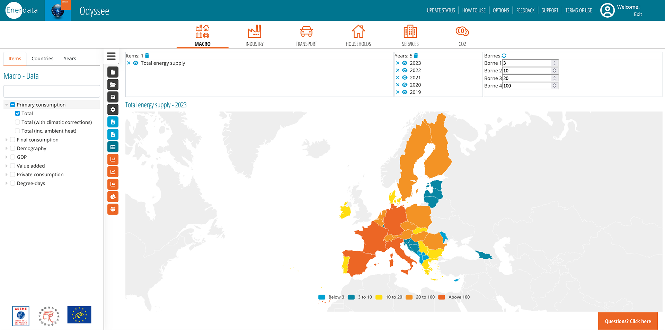Click the Above 100 legend color swatch
The height and width of the screenshot is (330, 665).
point(442,297)
